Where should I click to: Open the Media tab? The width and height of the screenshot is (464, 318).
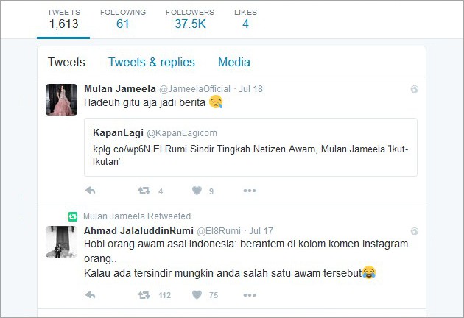pyautogui.click(x=234, y=62)
